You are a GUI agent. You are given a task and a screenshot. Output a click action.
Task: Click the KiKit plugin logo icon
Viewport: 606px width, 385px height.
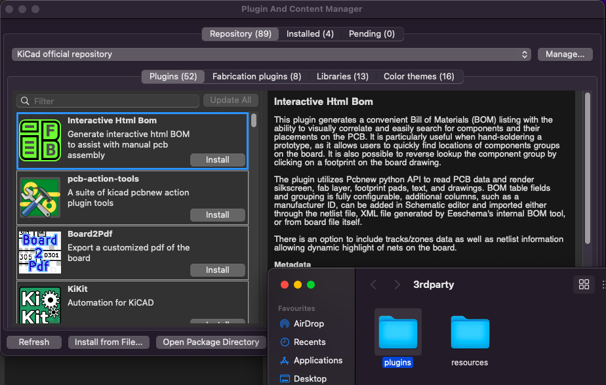coord(40,304)
